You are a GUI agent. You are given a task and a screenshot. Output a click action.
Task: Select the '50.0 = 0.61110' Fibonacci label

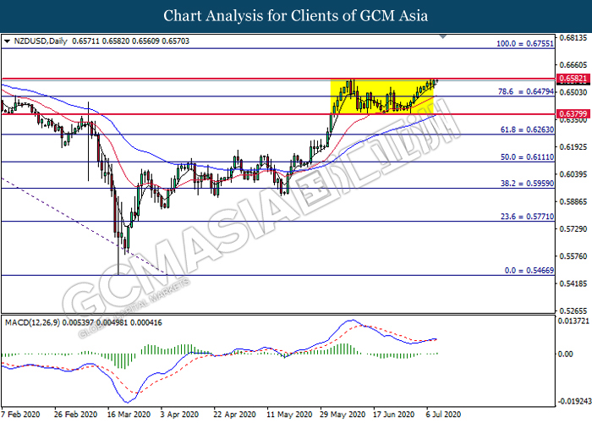pos(527,157)
